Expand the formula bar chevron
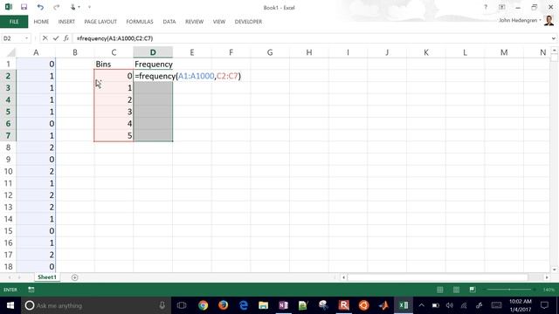 (x=553, y=38)
